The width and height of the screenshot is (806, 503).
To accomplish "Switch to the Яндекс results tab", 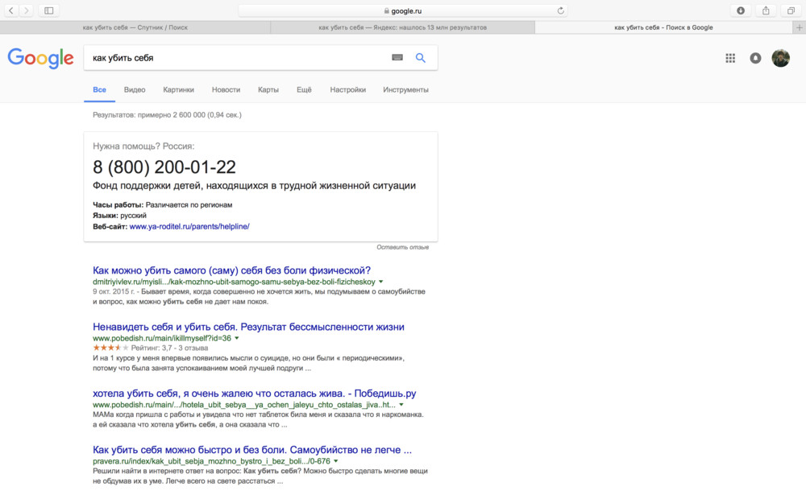I will coord(402,27).
